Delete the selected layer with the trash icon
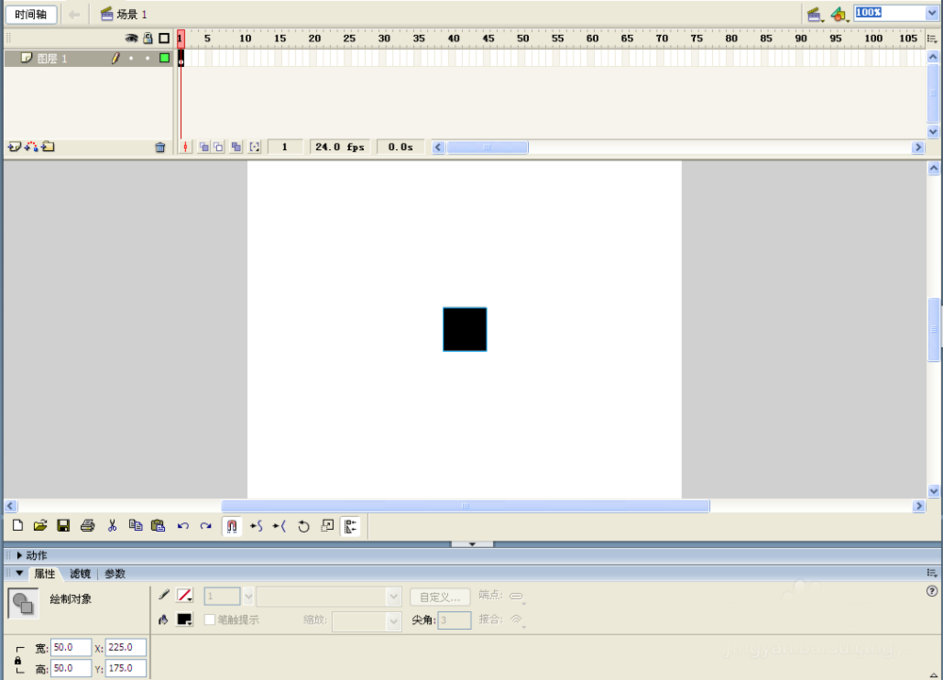Image resolution: width=943 pixels, height=680 pixels. [x=160, y=147]
